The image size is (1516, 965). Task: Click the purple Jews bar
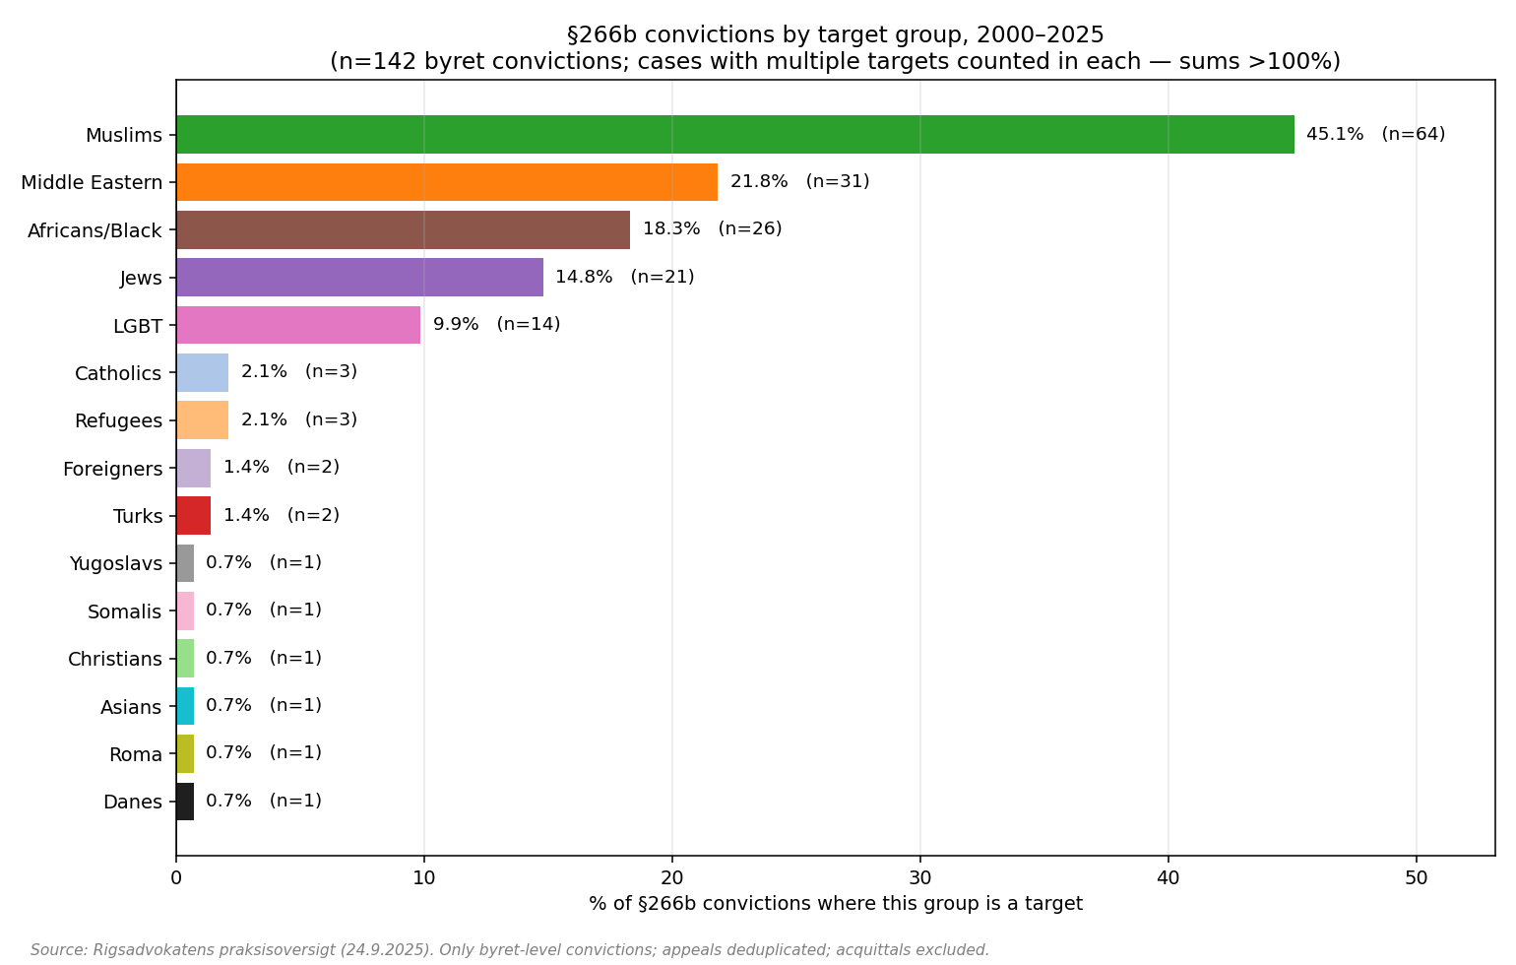[x=360, y=277]
